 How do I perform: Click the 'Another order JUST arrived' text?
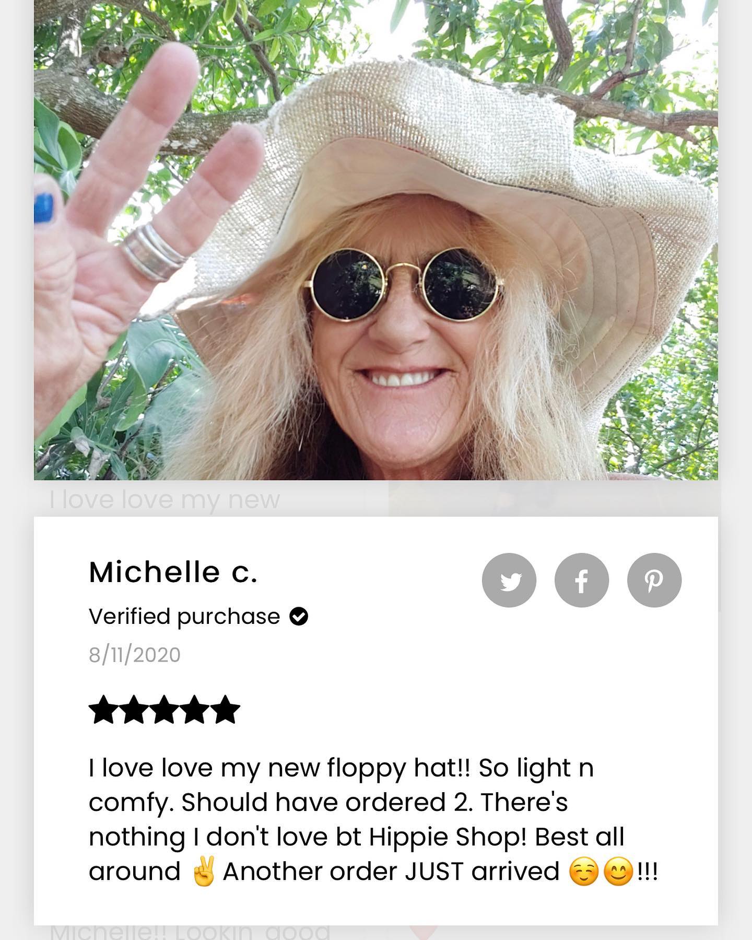pos(391,872)
